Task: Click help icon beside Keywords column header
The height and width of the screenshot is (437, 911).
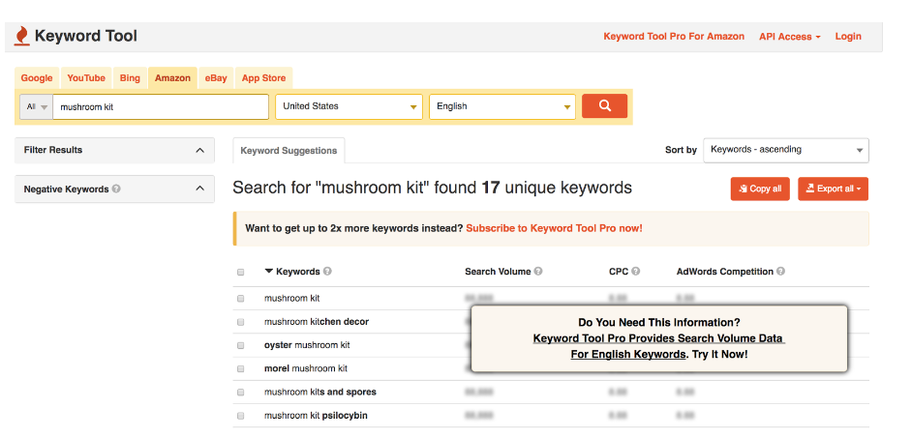Action: click(x=327, y=272)
